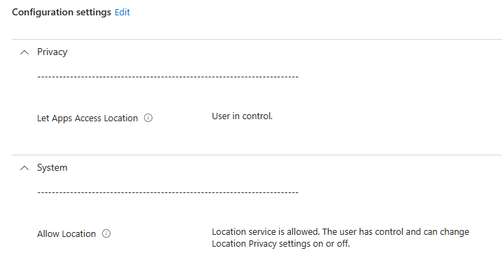The width and height of the screenshot is (502, 269).
Task: Click the Let Apps Access Location label
Action: coord(87,118)
